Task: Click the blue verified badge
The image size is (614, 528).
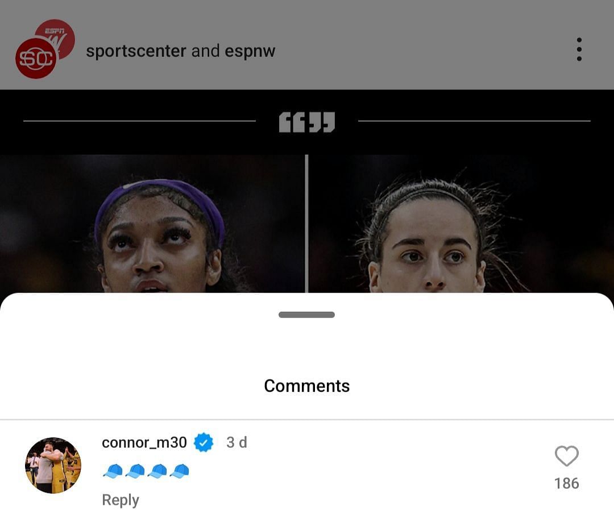Action: (x=204, y=443)
